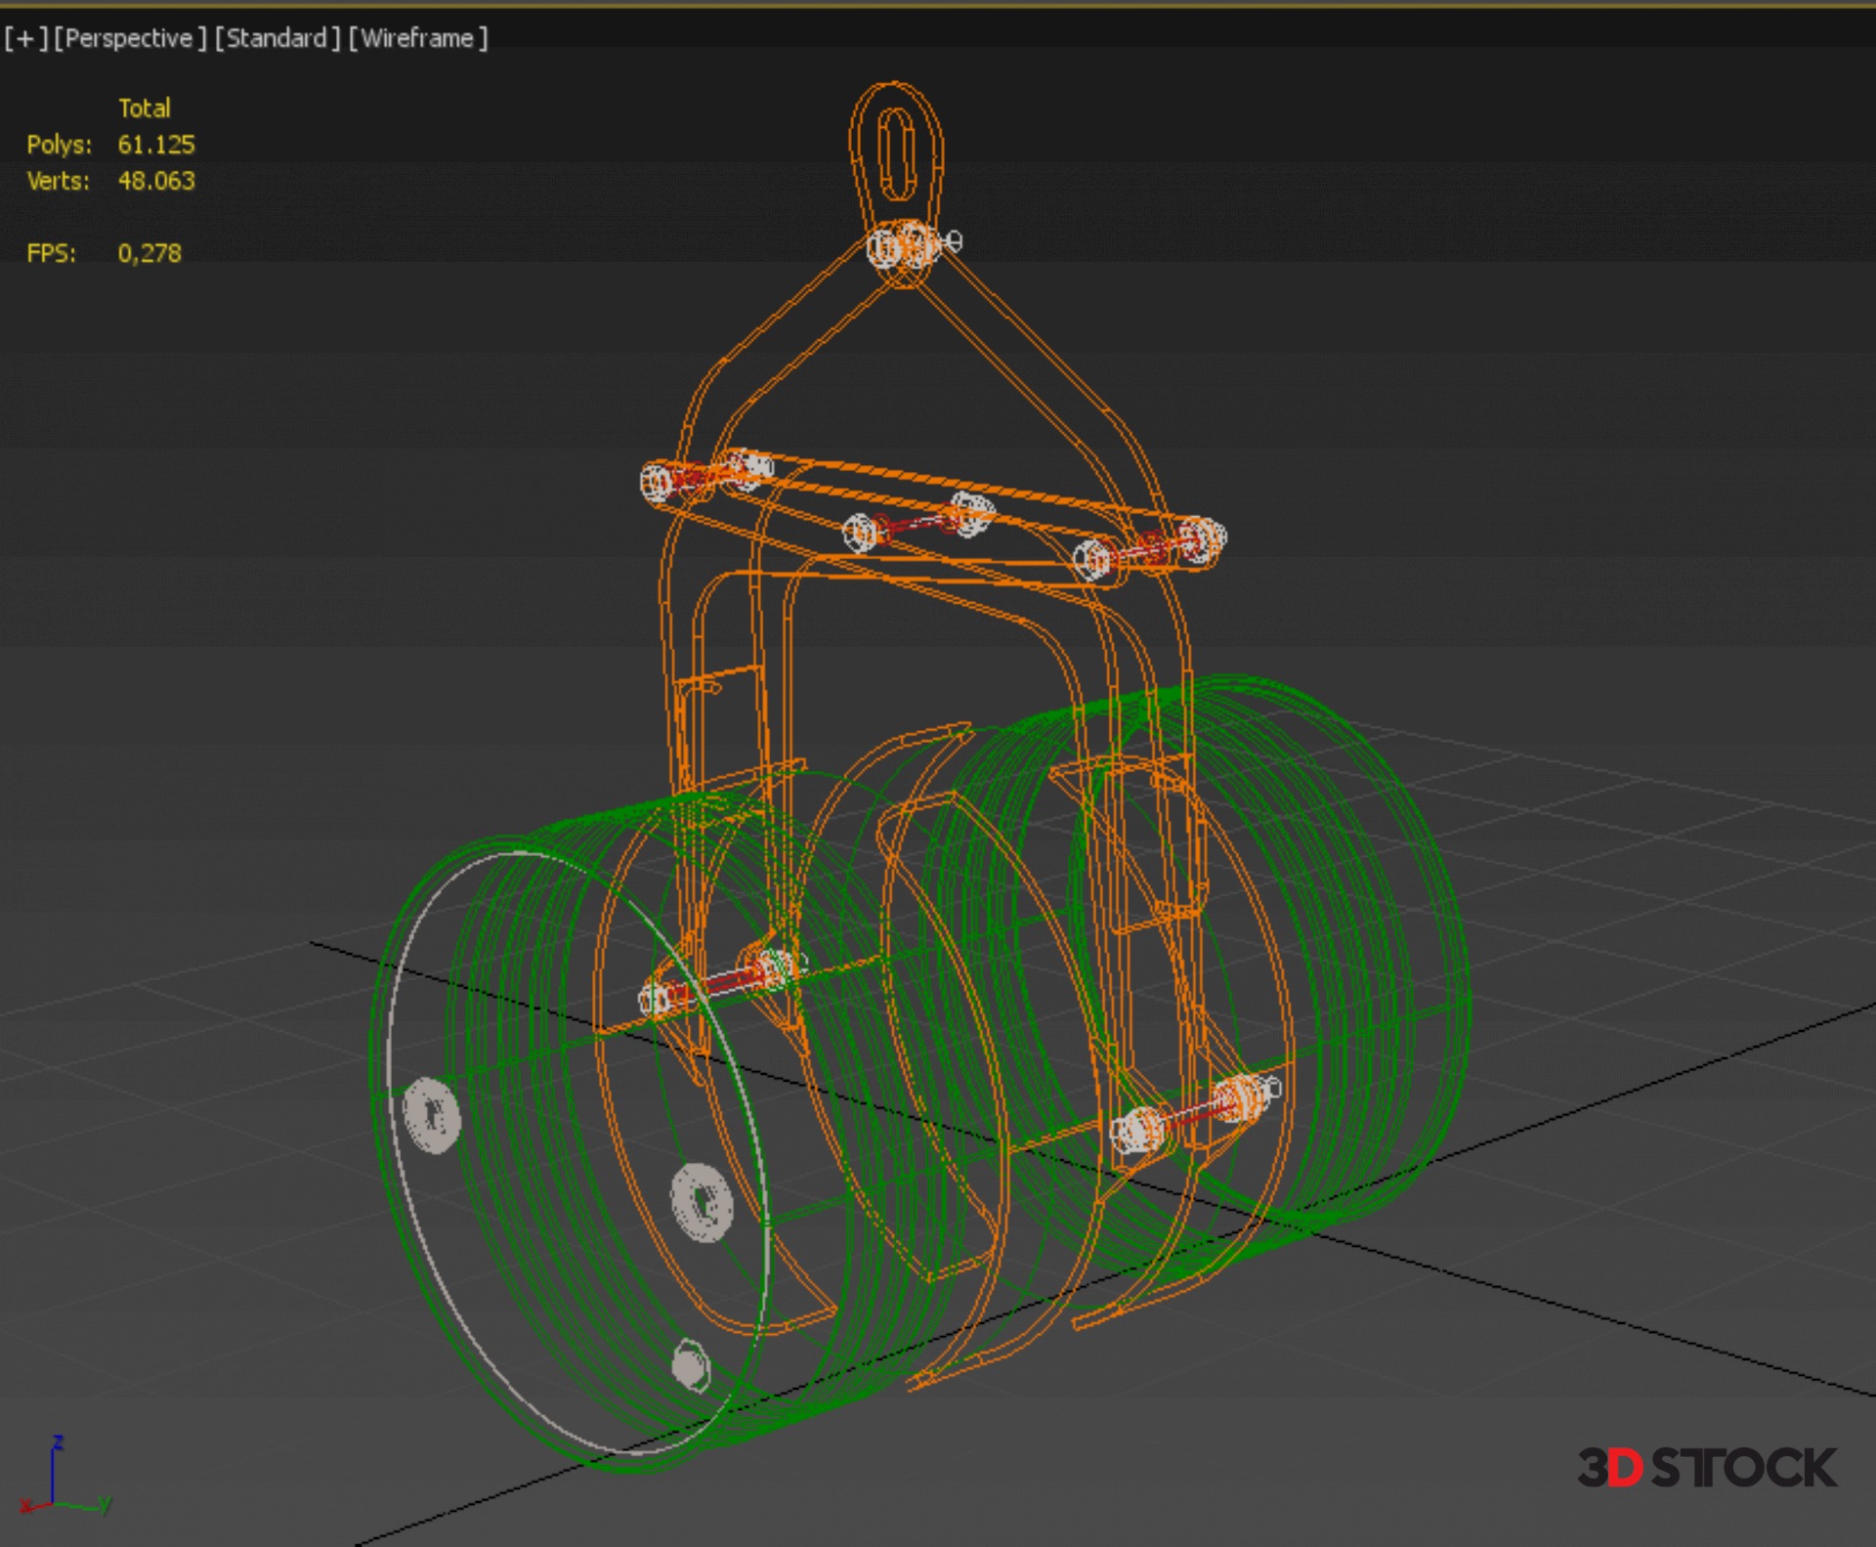Select the middle gray washer on the barrel face
1876x1547 pixels.
[x=702, y=1202]
